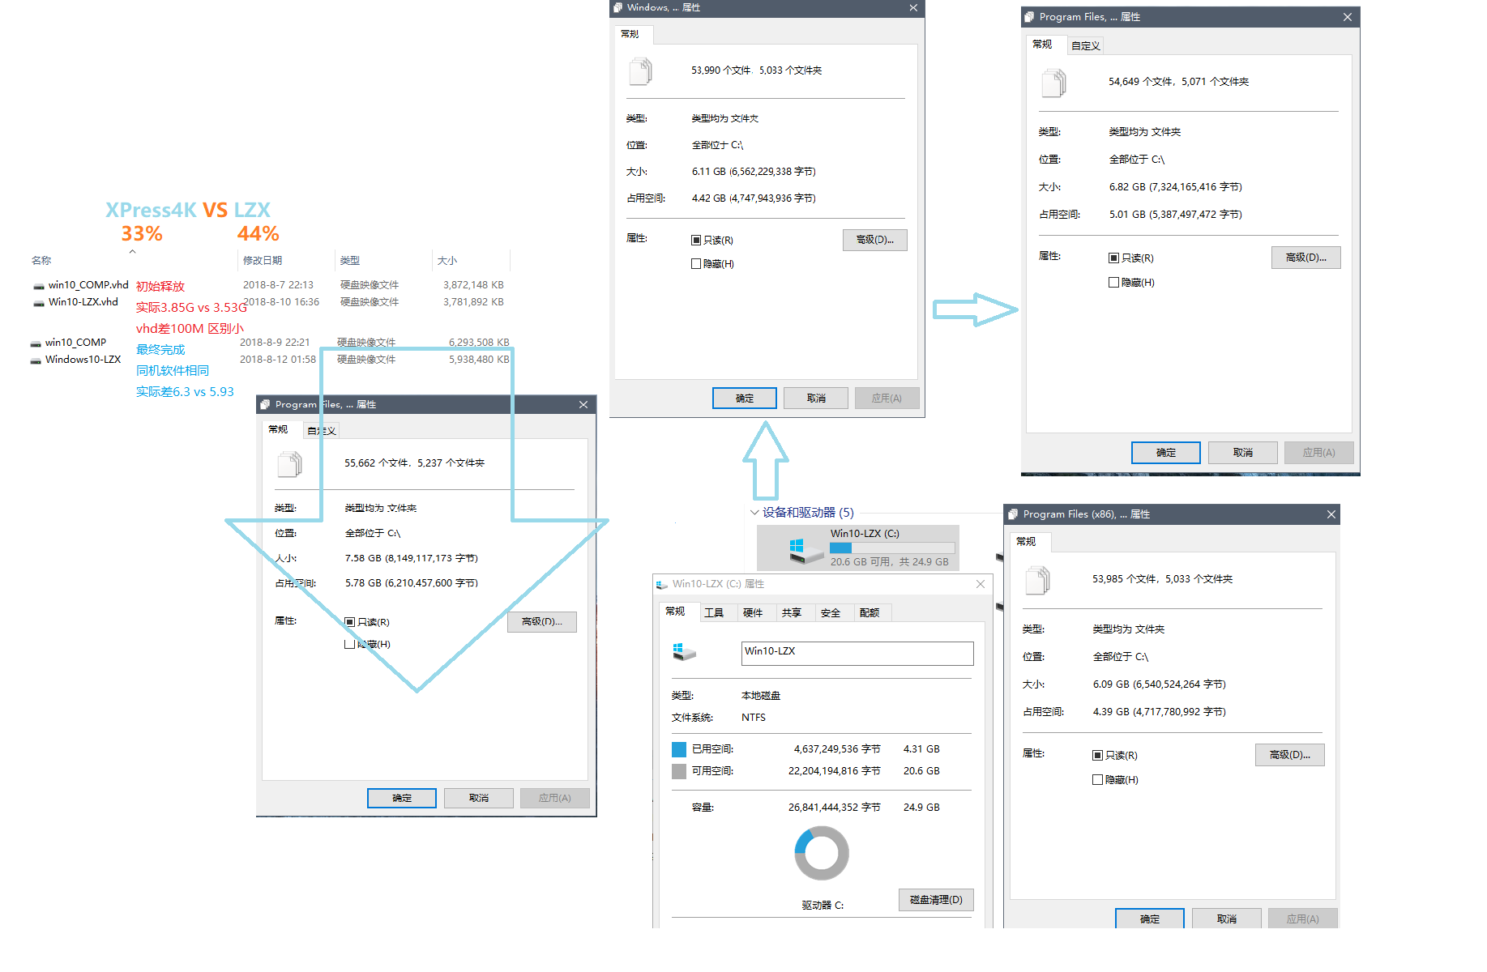Click 取消 in the Program Files (x86) dialog
The height and width of the screenshot is (972, 1487).
pos(1227,919)
